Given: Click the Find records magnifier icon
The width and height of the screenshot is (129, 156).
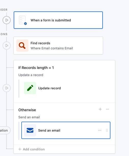Looking at the screenshot, I should 22,46.
